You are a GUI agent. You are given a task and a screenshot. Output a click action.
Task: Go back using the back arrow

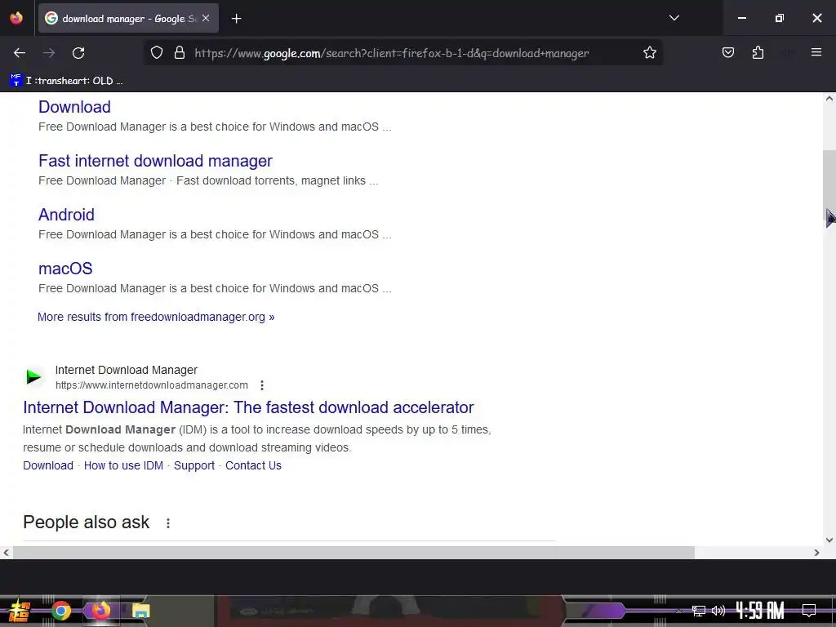(x=20, y=53)
